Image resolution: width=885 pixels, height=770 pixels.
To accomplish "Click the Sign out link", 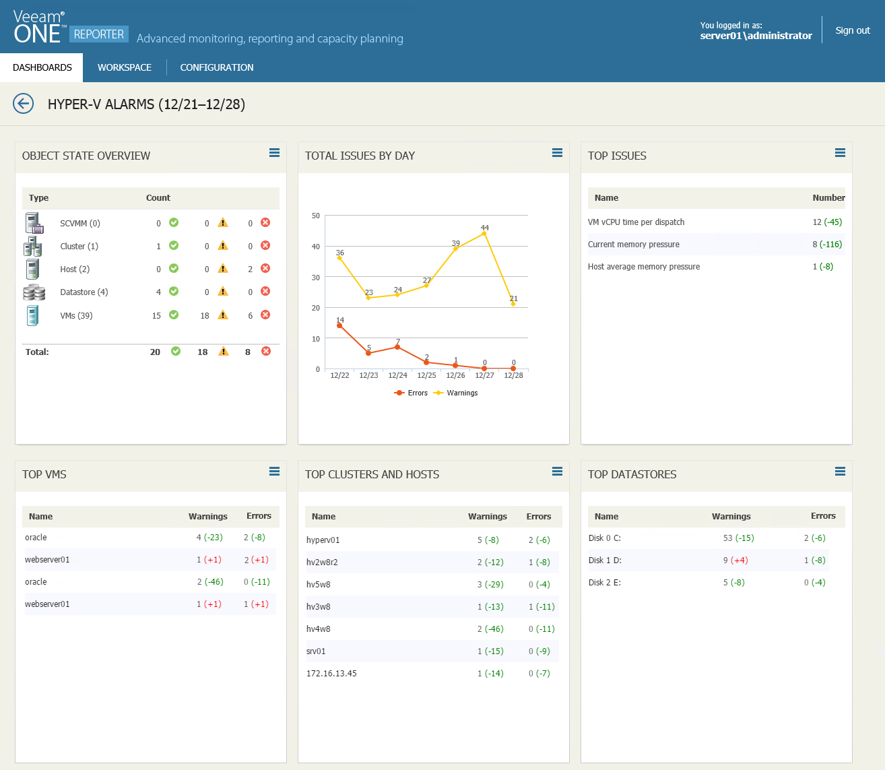I will 853,30.
